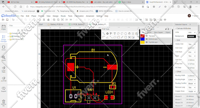Select the Solid Region tool in PCB Tools
This screenshot has width=200, height=108.
[118, 37]
